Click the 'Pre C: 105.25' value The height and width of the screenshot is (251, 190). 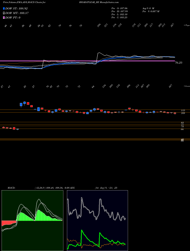coord(119,17)
